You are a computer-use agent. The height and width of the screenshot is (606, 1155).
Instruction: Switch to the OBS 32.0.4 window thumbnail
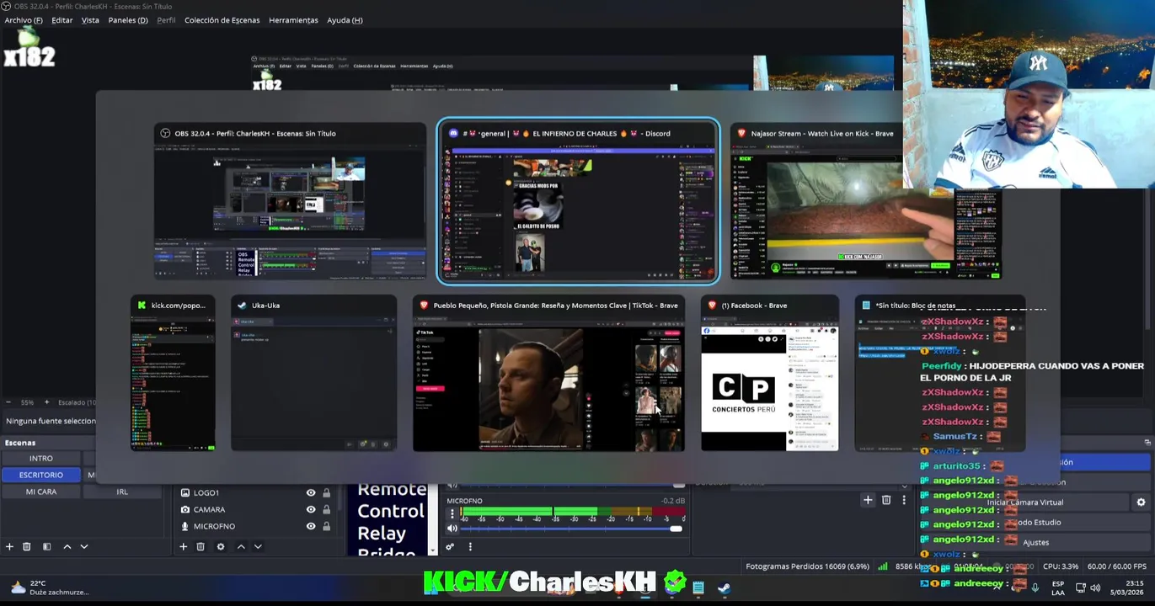coord(290,202)
